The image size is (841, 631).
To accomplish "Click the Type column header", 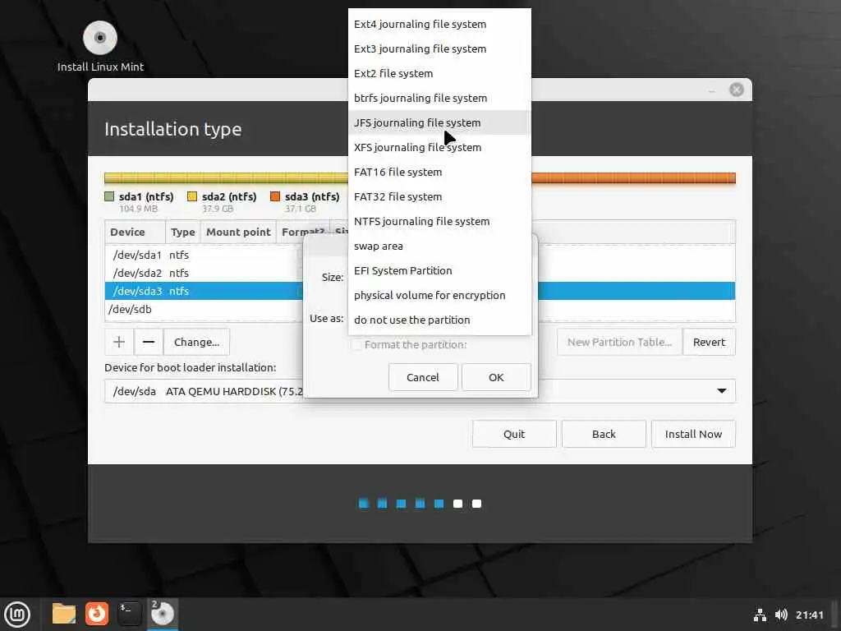I will tap(183, 232).
